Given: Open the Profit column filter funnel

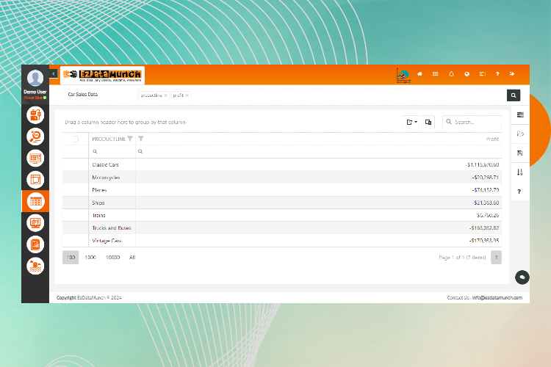Looking at the screenshot, I should pos(141,139).
